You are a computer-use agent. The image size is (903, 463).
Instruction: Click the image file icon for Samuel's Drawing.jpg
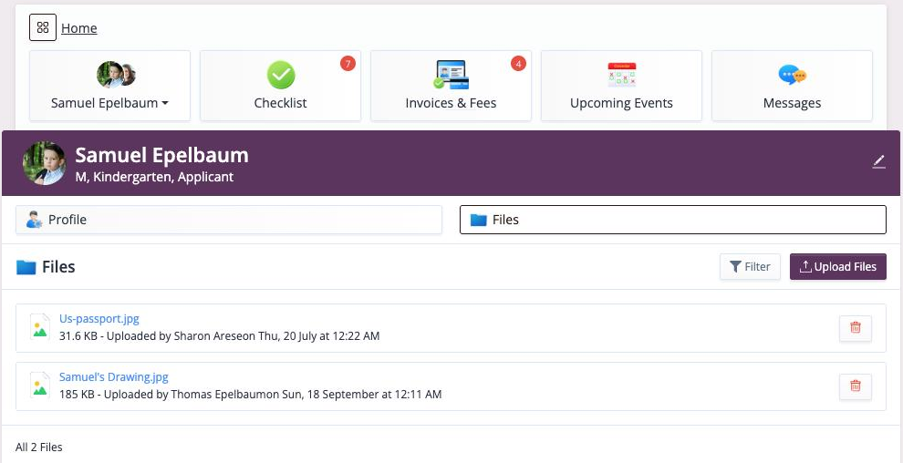tap(40, 385)
